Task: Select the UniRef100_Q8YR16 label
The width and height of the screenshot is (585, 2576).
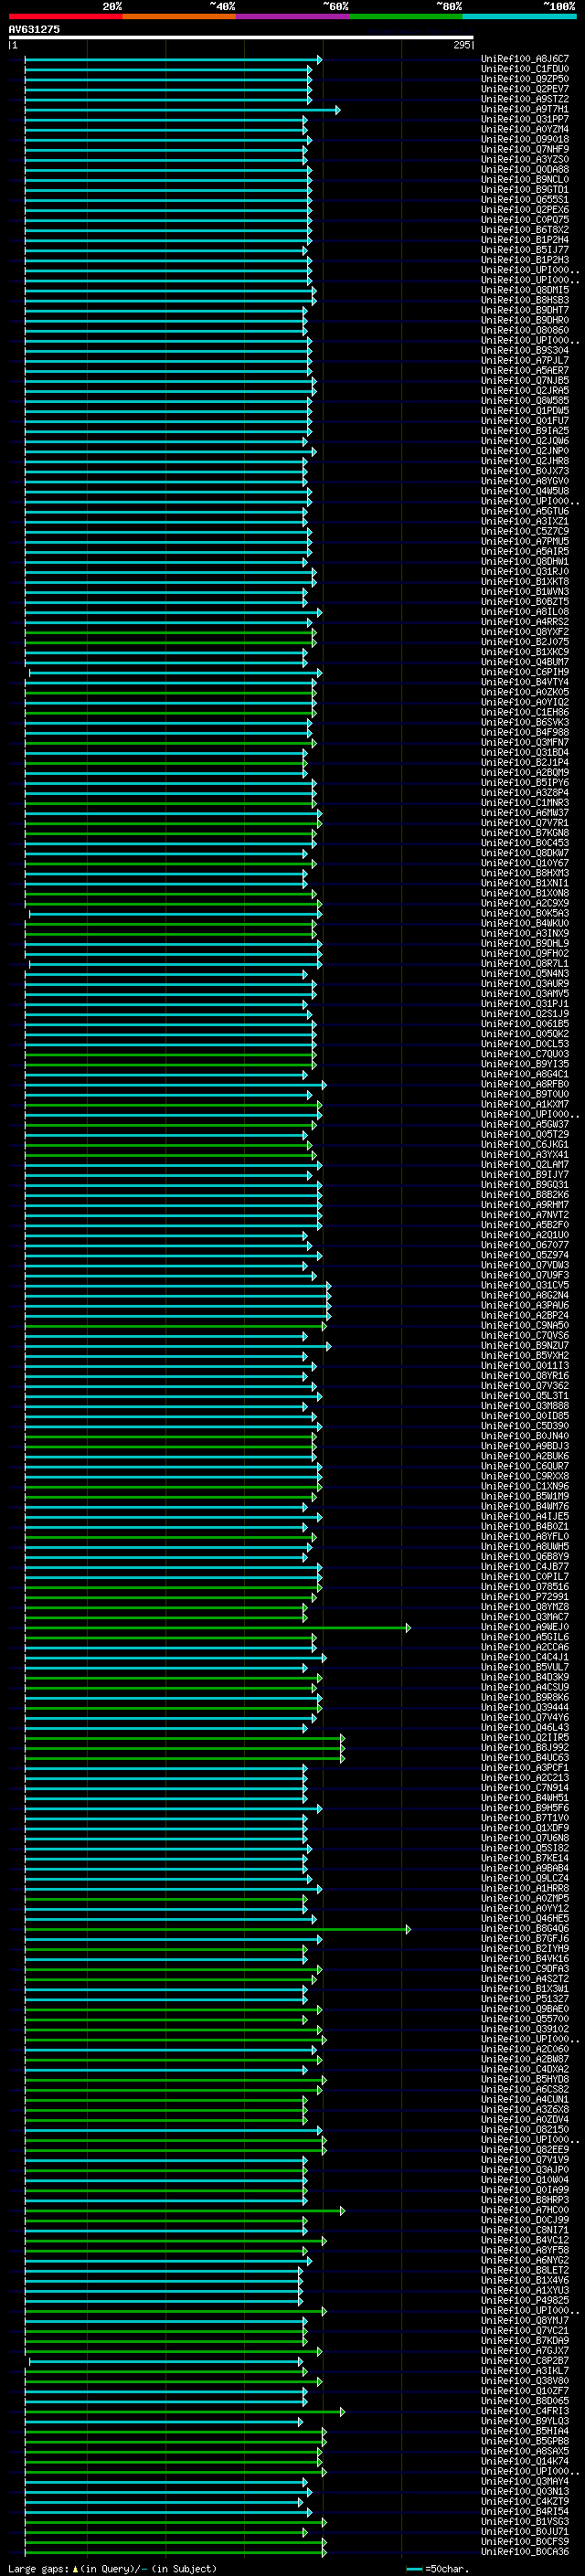Action: click(x=525, y=1376)
